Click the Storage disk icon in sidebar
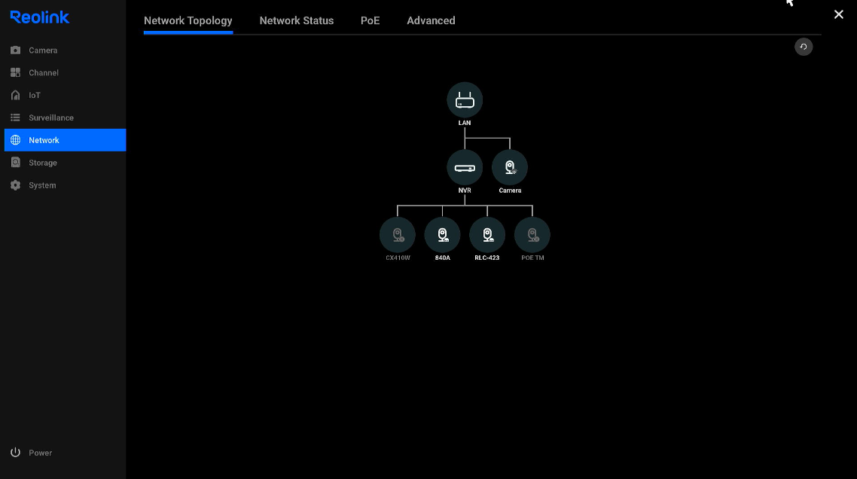The height and width of the screenshot is (479, 857). point(15,163)
